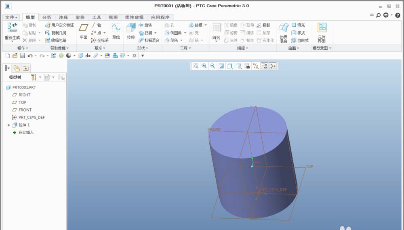
Task: Click the help question mark icon
Action: coord(398,15)
